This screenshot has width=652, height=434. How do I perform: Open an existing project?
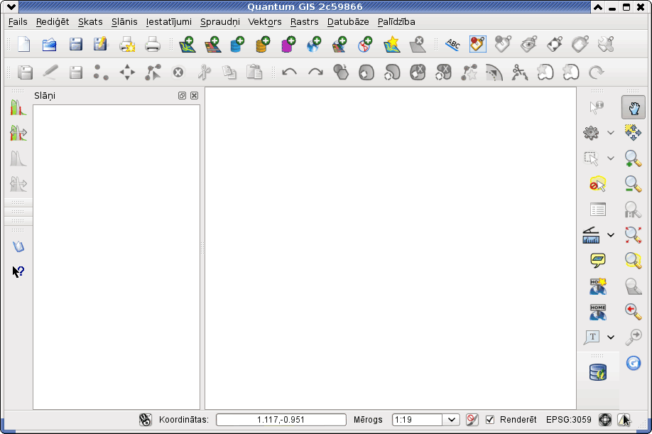50,45
